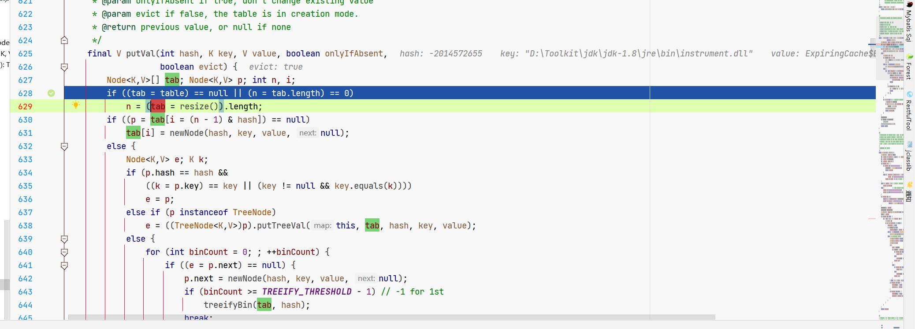Click the treeifyBin call on line 644
This screenshot has height=329, width=915.
228,305
